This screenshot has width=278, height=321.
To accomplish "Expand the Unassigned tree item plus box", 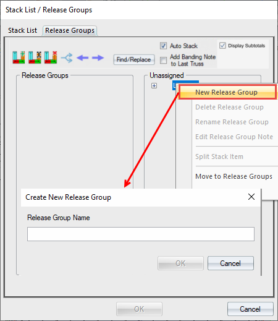I will [x=154, y=85].
